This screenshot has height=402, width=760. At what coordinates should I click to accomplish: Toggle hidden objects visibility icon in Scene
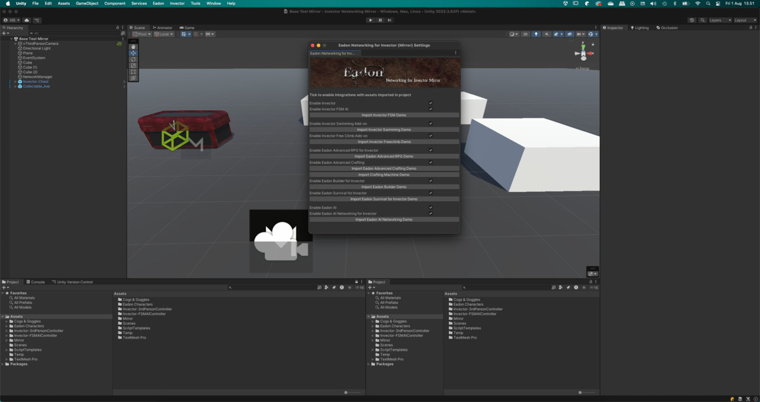(x=569, y=34)
